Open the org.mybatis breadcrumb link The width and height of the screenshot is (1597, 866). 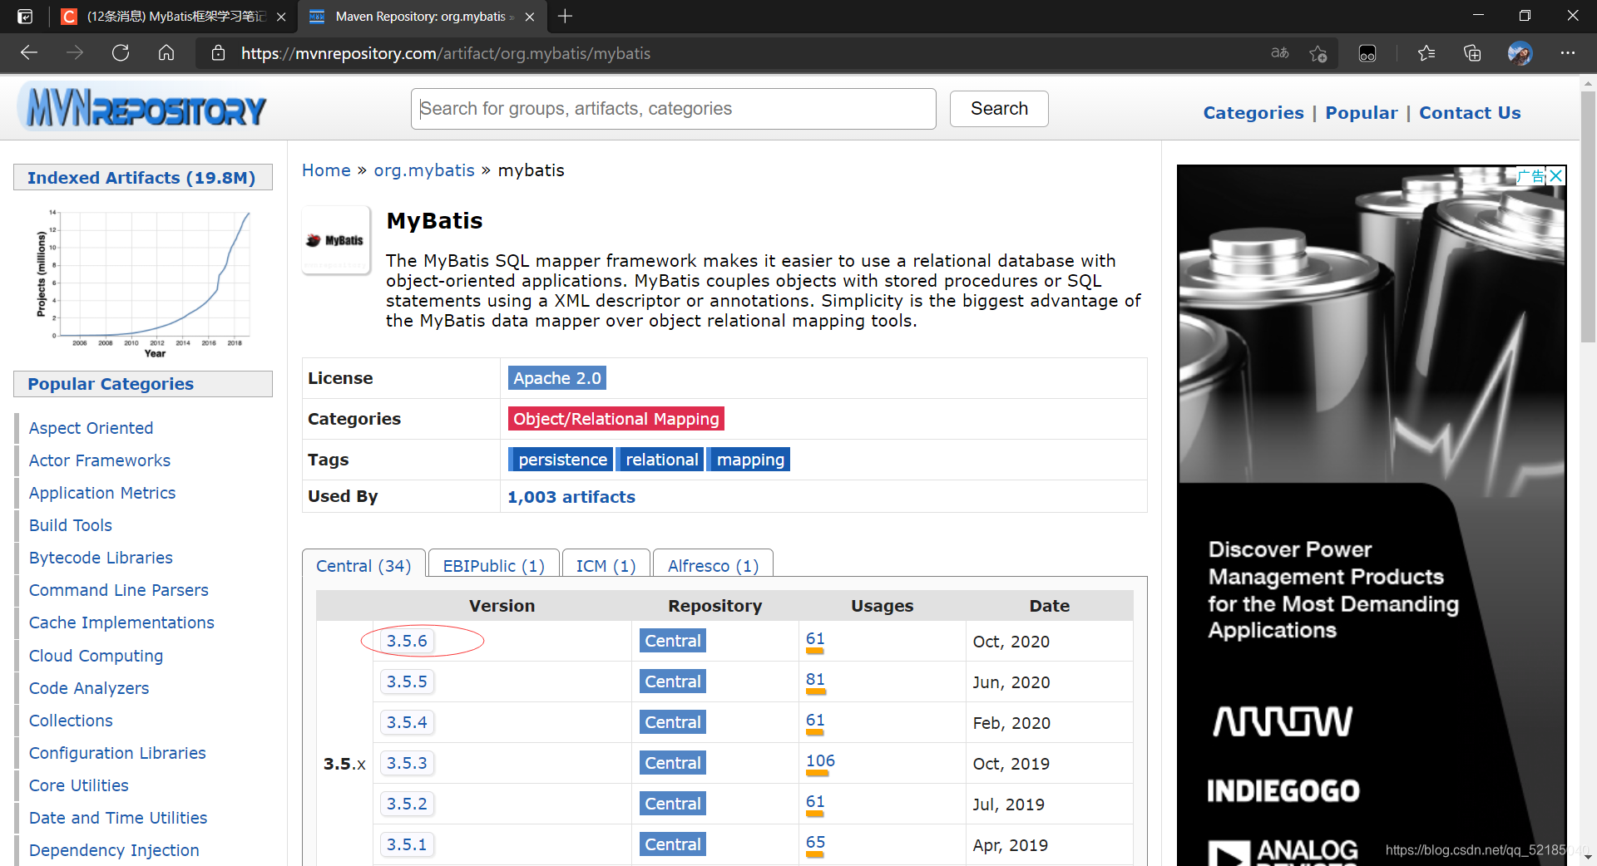424,170
